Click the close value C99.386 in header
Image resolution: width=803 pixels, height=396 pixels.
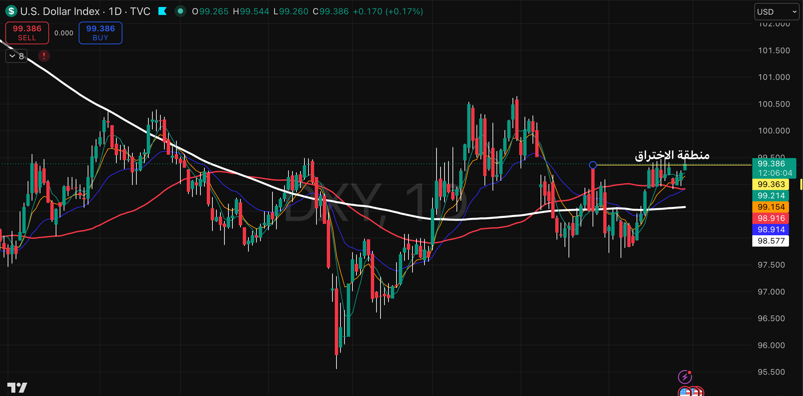pos(330,11)
